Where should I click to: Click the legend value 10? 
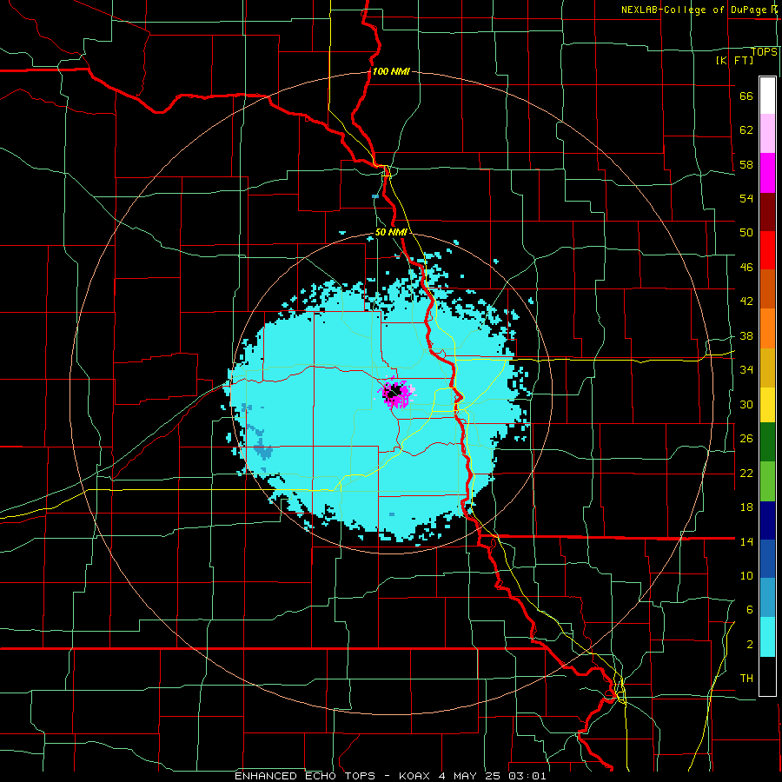746,575
